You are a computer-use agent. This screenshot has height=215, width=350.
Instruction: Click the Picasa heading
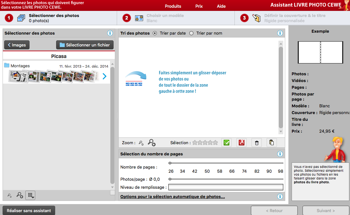tap(59, 56)
